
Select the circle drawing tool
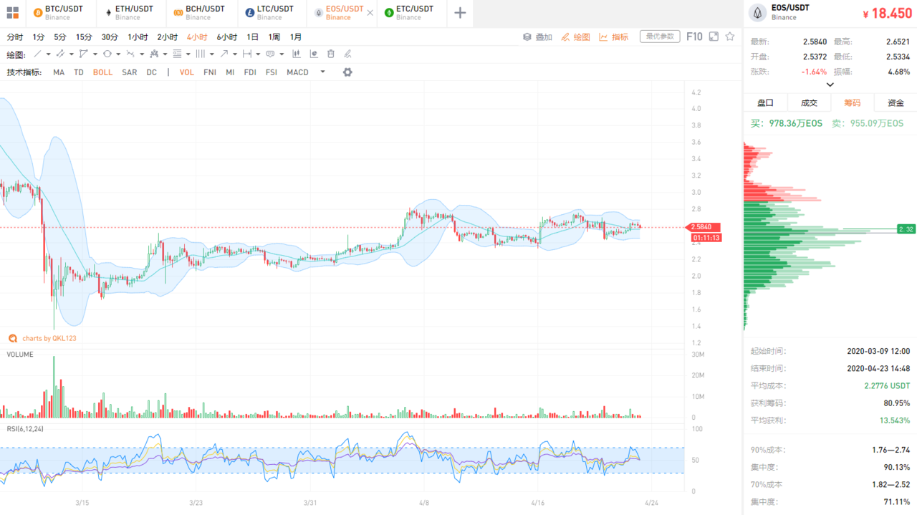point(107,54)
